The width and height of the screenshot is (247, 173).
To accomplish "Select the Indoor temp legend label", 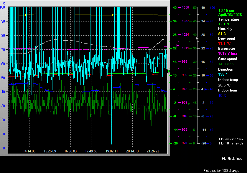I will point(228,80).
